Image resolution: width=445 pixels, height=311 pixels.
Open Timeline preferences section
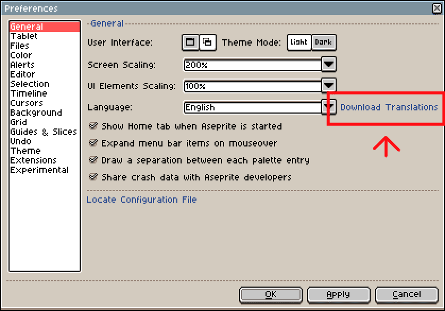coord(45,93)
